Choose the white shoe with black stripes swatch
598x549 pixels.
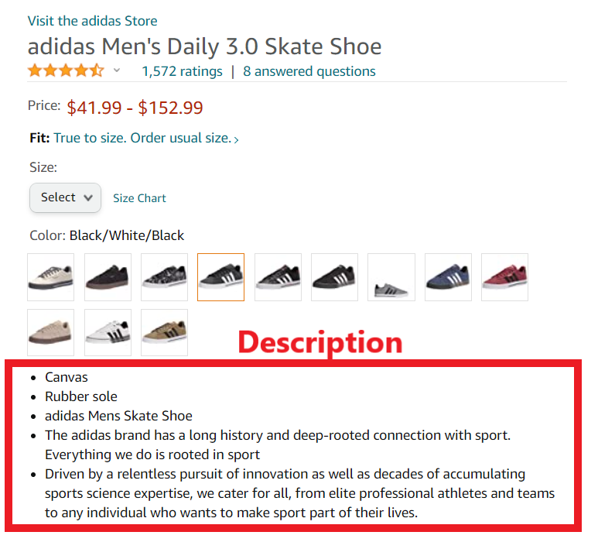pyautogui.click(x=108, y=333)
